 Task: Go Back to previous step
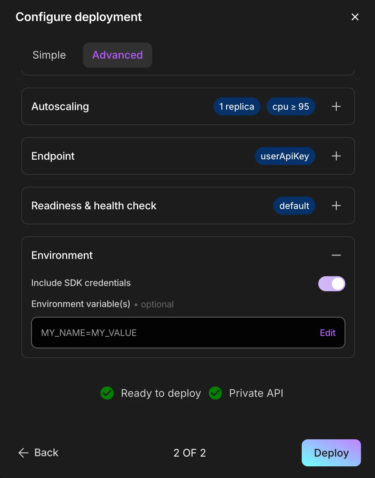[38, 452]
